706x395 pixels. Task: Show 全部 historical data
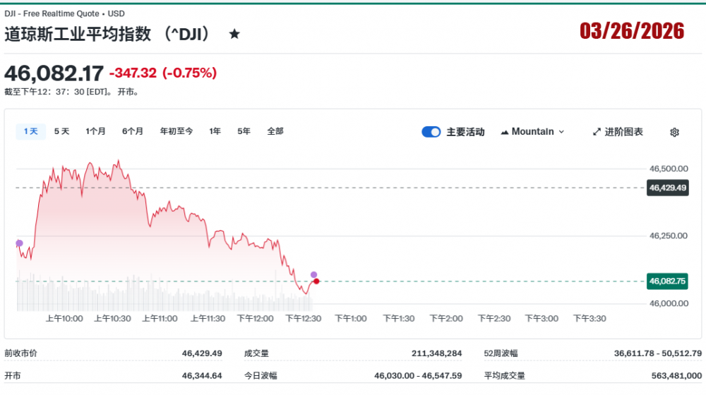(275, 131)
